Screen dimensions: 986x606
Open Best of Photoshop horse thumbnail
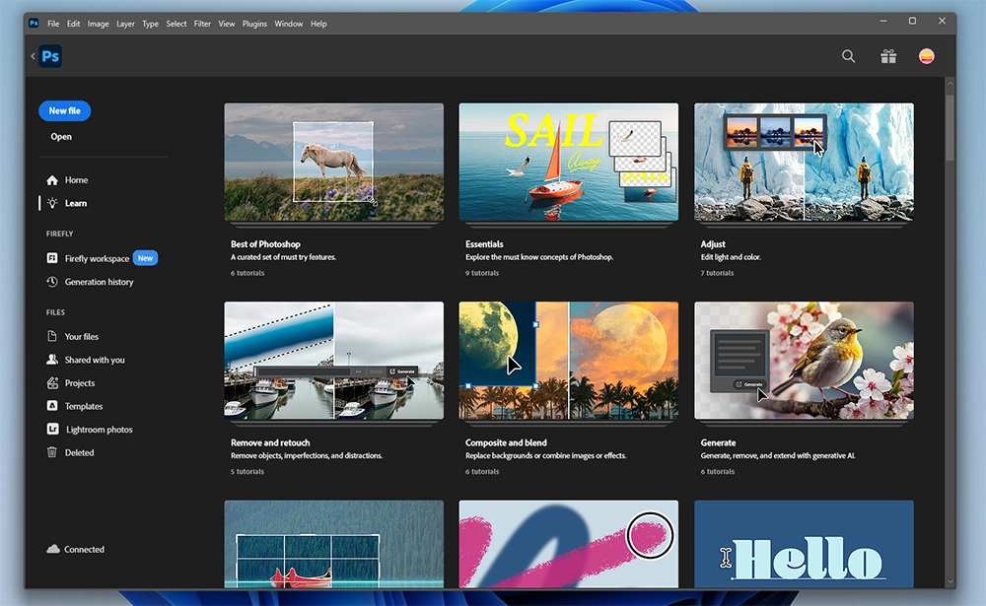[x=334, y=163]
